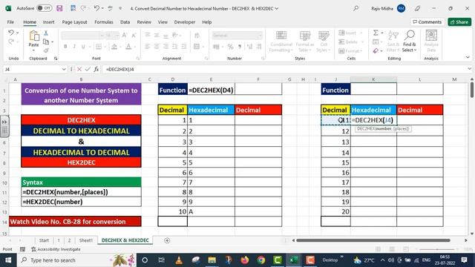Click the Undo arrow in title bar
Screen dimensions: 475x267
[96, 8]
